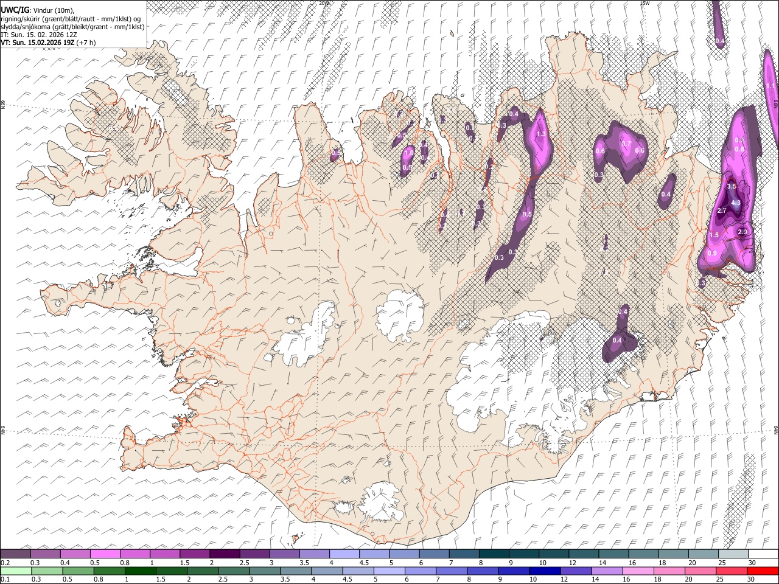Click the pale green rain swatch between 0.1 and 0.3
The width and height of the screenshot is (779, 584).
click(16, 571)
